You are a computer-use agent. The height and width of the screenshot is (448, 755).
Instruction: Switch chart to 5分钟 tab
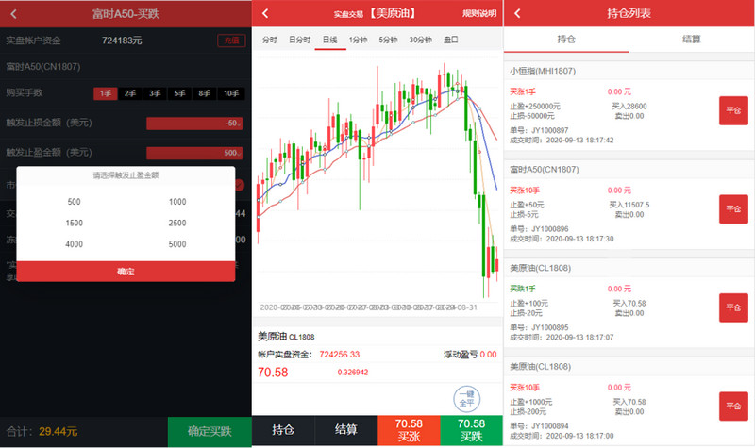[x=388, y=40]
